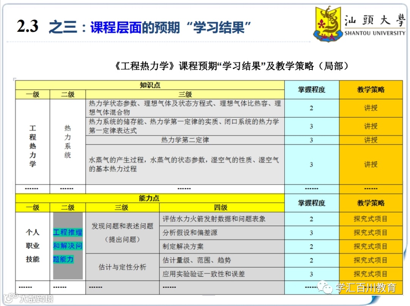Click the row '估计量级、范围、趋势'
Screen dimensions: 410x306
coord(222,260)
